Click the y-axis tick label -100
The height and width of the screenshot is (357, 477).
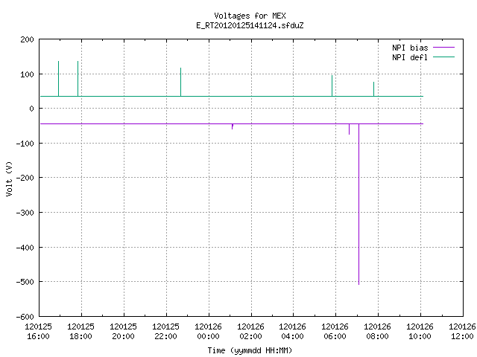25,144
